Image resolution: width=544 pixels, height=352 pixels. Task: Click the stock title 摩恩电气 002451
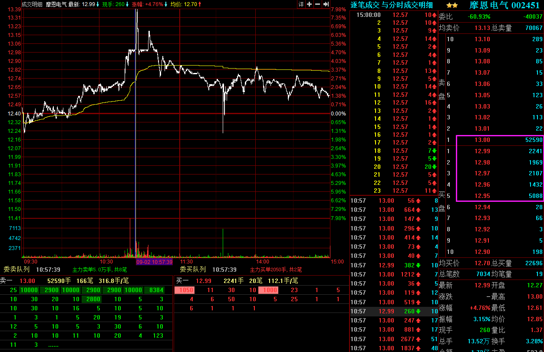click(504, 5)
